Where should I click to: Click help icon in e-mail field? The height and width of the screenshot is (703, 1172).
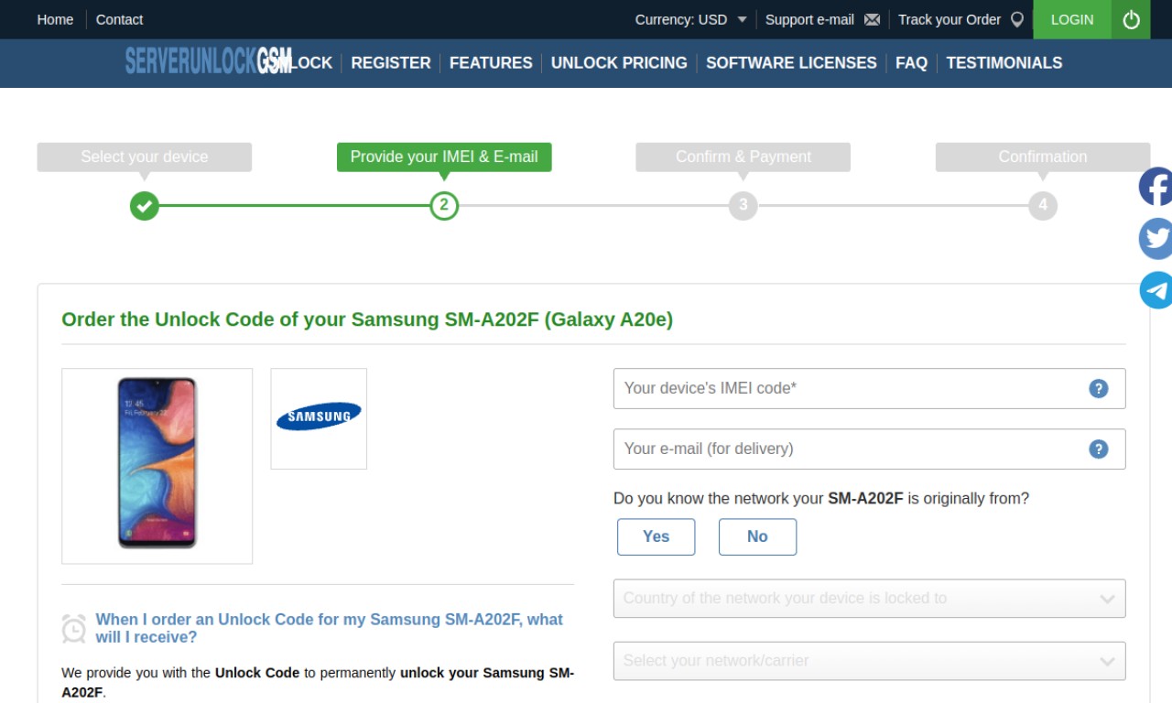point(1099,449)
